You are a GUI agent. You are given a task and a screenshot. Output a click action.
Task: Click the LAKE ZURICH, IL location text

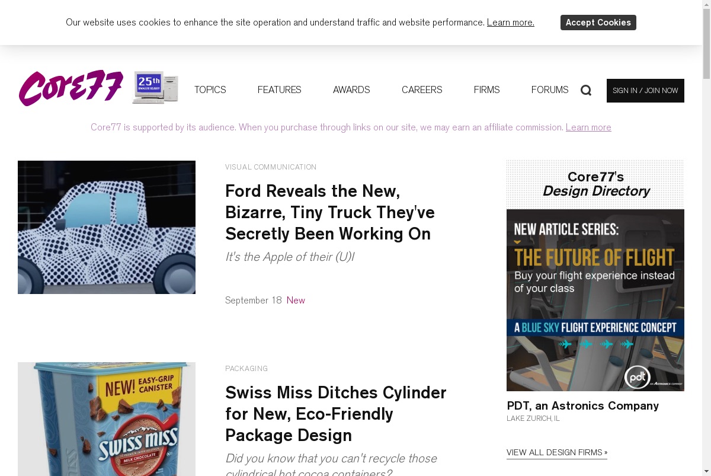(x=533, y=419)
